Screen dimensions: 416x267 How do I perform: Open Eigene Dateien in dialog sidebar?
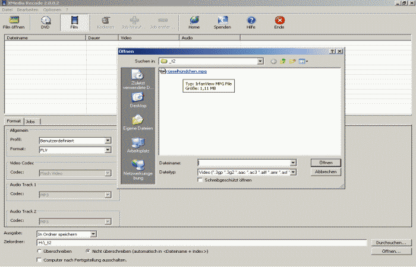click(137, 122)
